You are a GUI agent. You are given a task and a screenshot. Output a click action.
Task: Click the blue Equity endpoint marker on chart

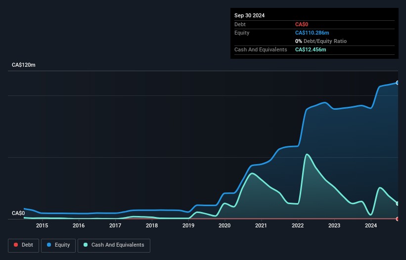pos(398,83)
